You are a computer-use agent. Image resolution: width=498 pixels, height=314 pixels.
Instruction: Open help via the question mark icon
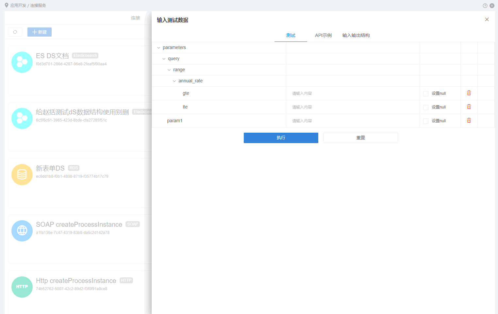pos(485,5)
